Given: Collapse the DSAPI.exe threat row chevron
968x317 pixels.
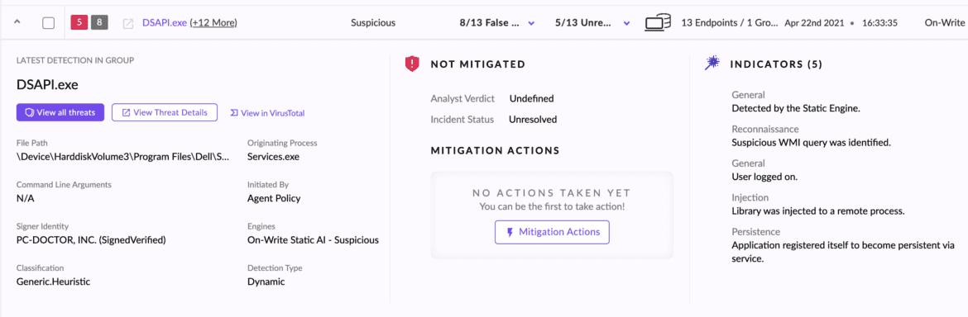Looking at the screenshot, I should [x=17, y=23].
